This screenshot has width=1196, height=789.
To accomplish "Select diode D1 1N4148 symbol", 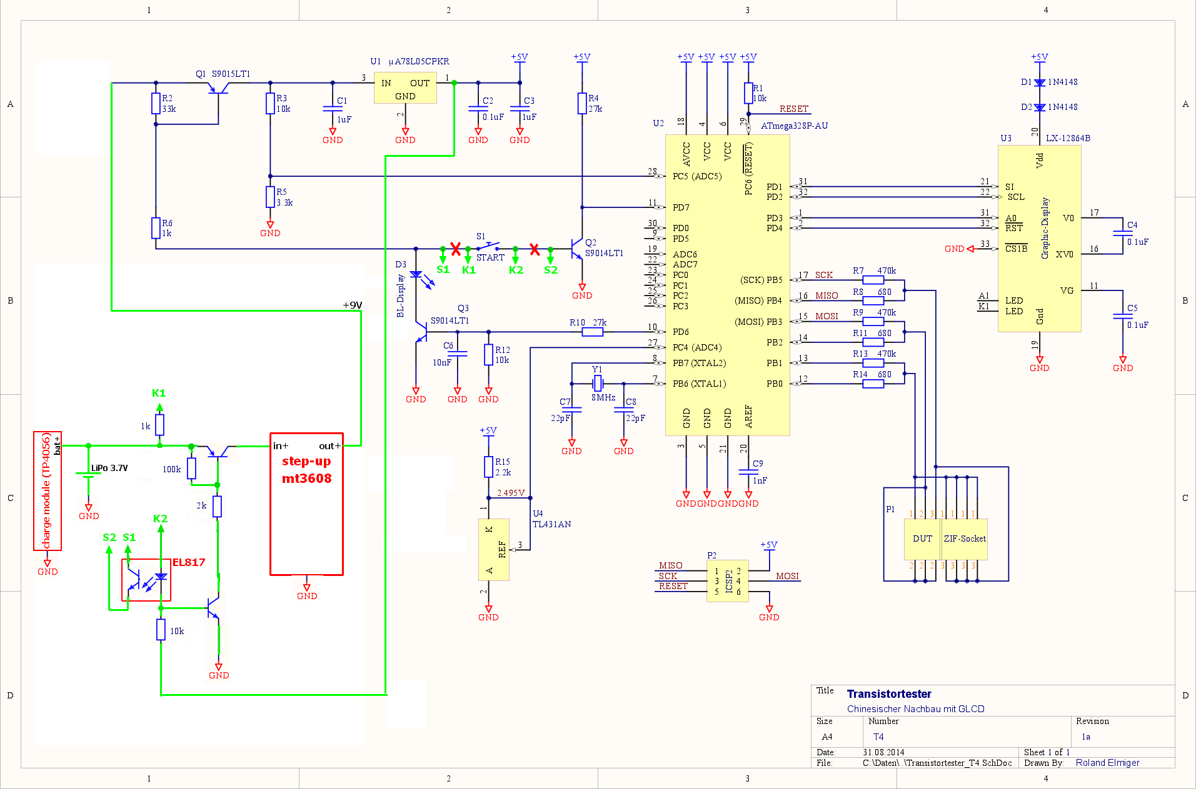I will pos(1039,82).
